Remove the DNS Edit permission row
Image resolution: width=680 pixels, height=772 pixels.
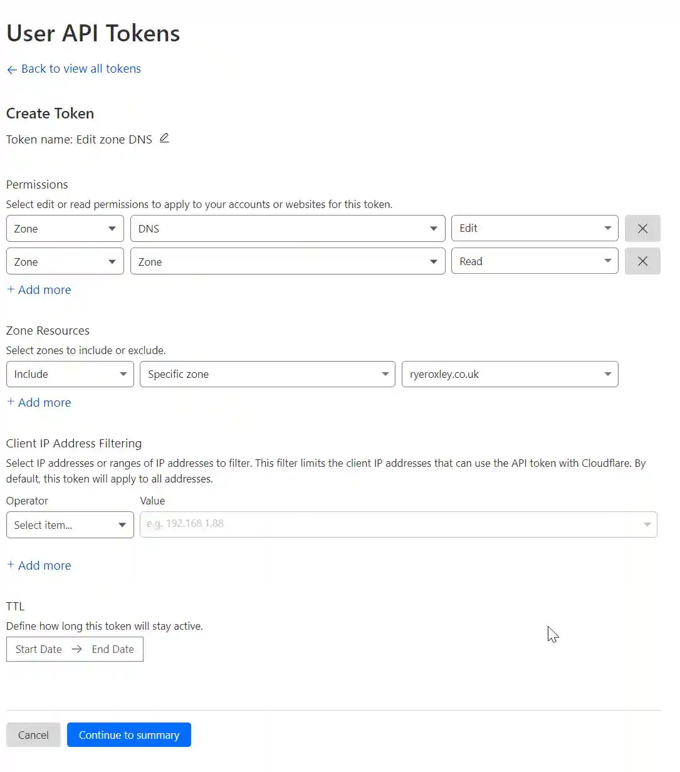click(x=642, y=228)
